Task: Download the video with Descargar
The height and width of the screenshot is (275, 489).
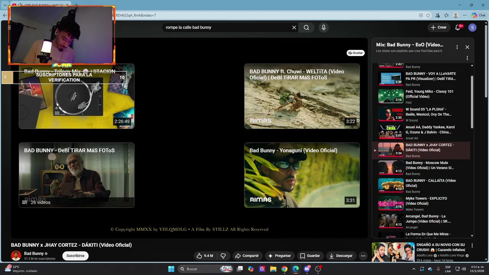Action: [x=341, y=256]
